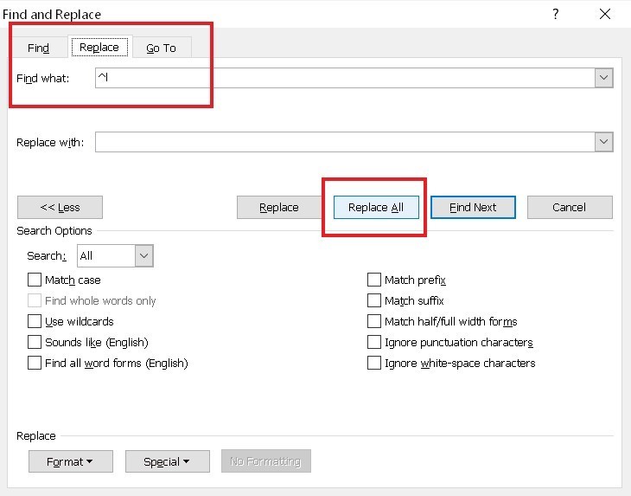The height and width of the screenshot is (496, 631).
Task: Toggle the Match prefix checkbox
Action: point(374,280)
